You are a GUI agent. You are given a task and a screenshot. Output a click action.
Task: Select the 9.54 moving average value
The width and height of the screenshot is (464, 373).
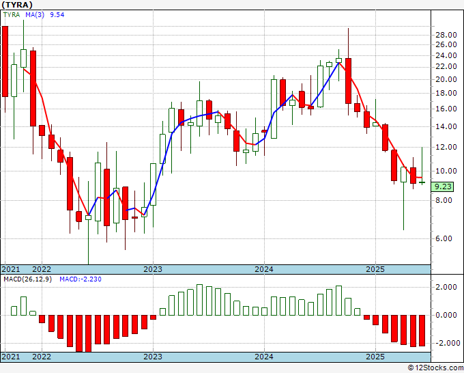(57, 15)
